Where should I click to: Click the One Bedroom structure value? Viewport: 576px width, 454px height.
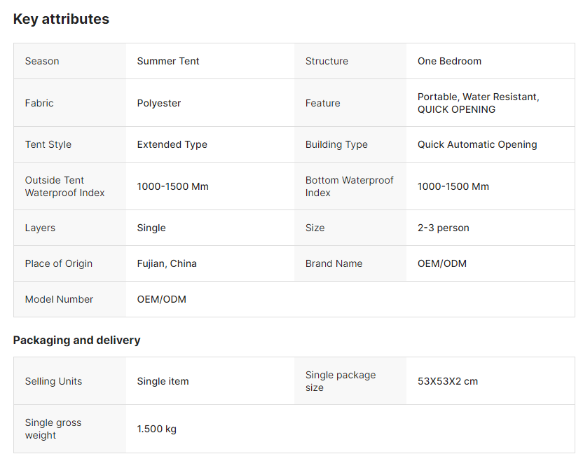(x=449, y=61)
